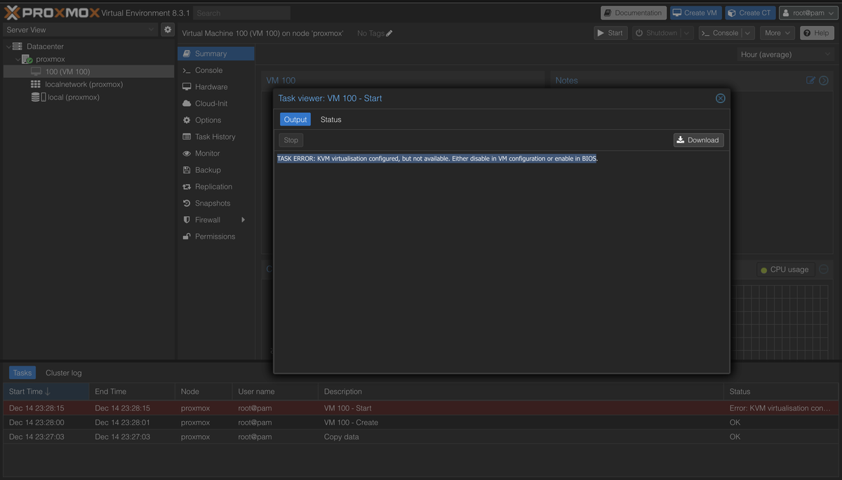Open the VM Options section
This screenshot has height=480, width=842.
(216, 120)
